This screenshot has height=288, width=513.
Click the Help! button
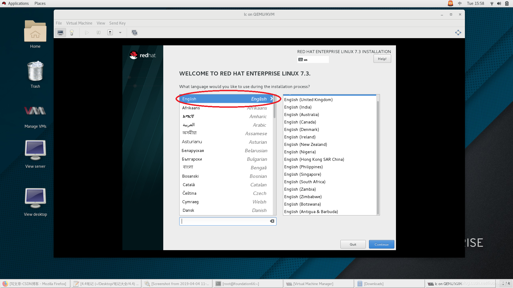(x=382, y=59)
